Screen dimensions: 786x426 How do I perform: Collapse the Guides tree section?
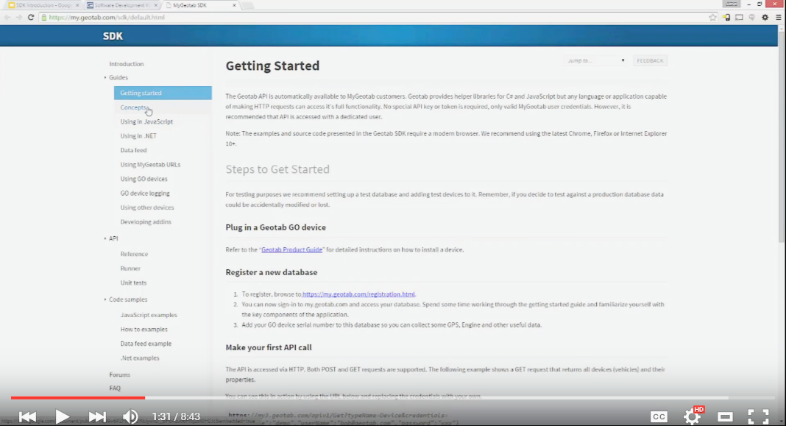[x=105, y=77]
